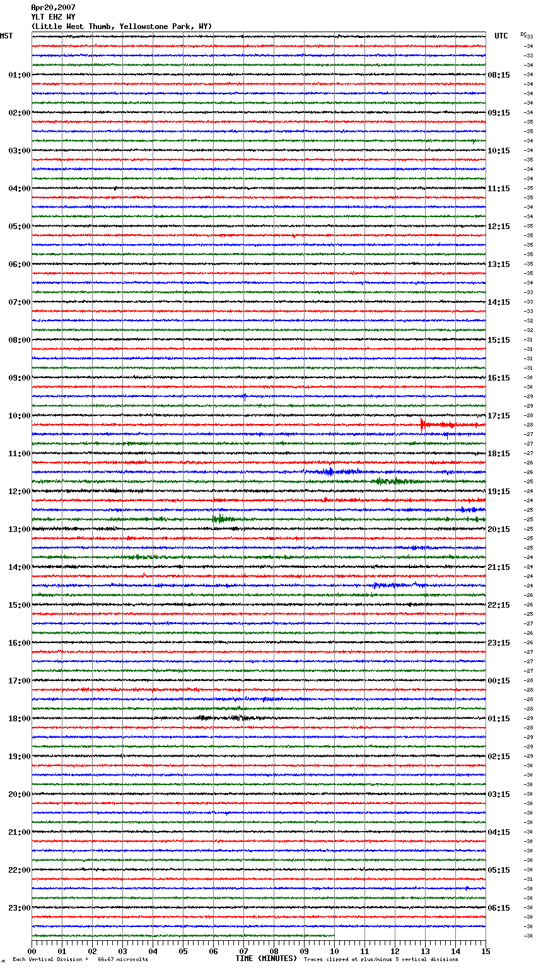Click the date 'Apr20,2007' in the header
The height and width of the screenshot is (968, 536).
point(53,8)
